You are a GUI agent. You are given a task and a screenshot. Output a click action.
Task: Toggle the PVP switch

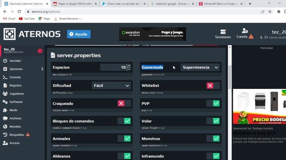tap(213, 104)
